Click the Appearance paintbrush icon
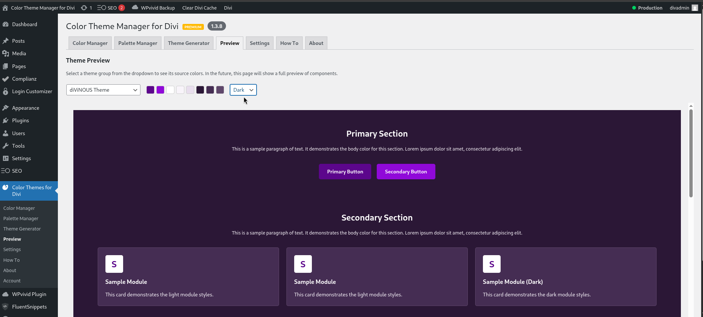Image resolution: width=703 pixels, height=317 pixels. coord(6,108)
